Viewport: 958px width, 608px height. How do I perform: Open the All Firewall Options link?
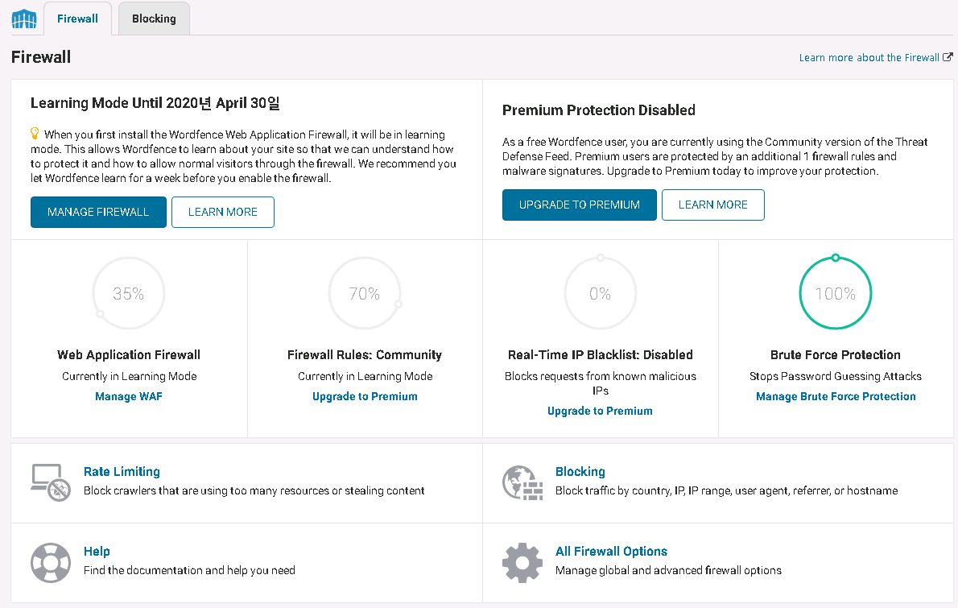[611, 552]
